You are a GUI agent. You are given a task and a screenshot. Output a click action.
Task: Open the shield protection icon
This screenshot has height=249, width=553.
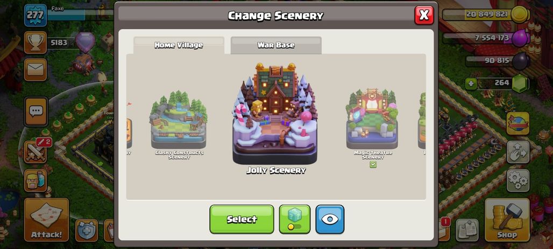87,230
